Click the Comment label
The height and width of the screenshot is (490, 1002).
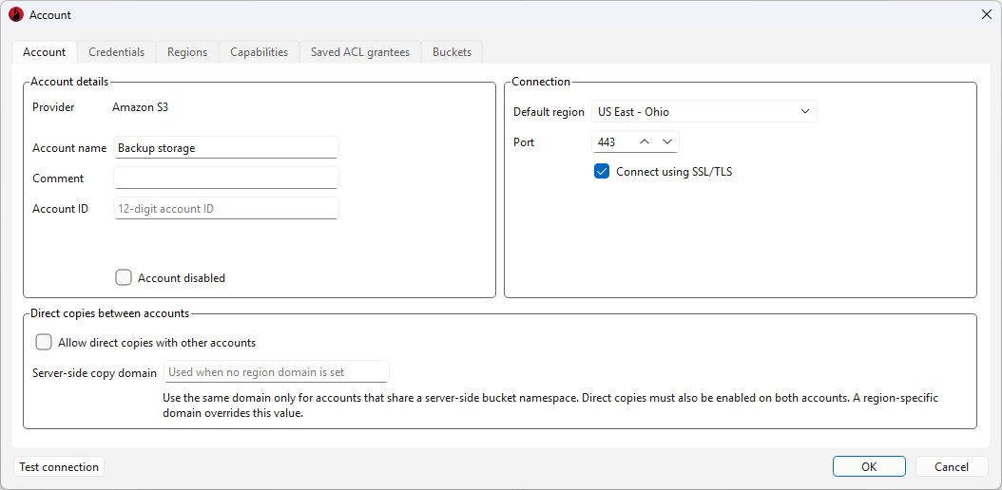(58, 178)
